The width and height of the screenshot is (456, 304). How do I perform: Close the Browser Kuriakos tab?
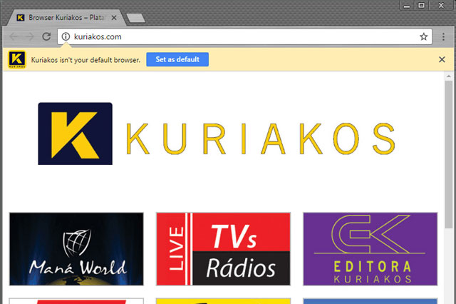(114, 18)
